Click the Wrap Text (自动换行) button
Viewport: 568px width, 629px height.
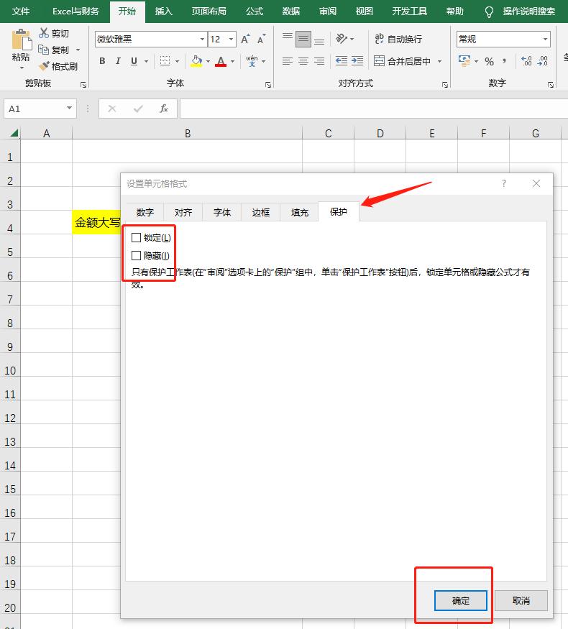click(398, 40)
